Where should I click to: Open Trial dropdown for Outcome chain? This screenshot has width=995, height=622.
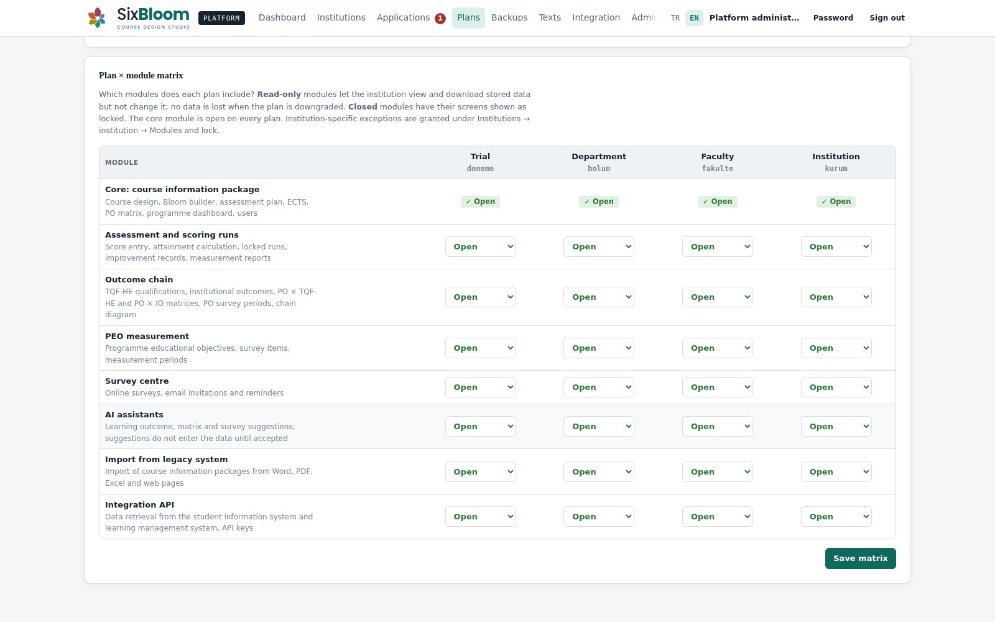point(480,297)
